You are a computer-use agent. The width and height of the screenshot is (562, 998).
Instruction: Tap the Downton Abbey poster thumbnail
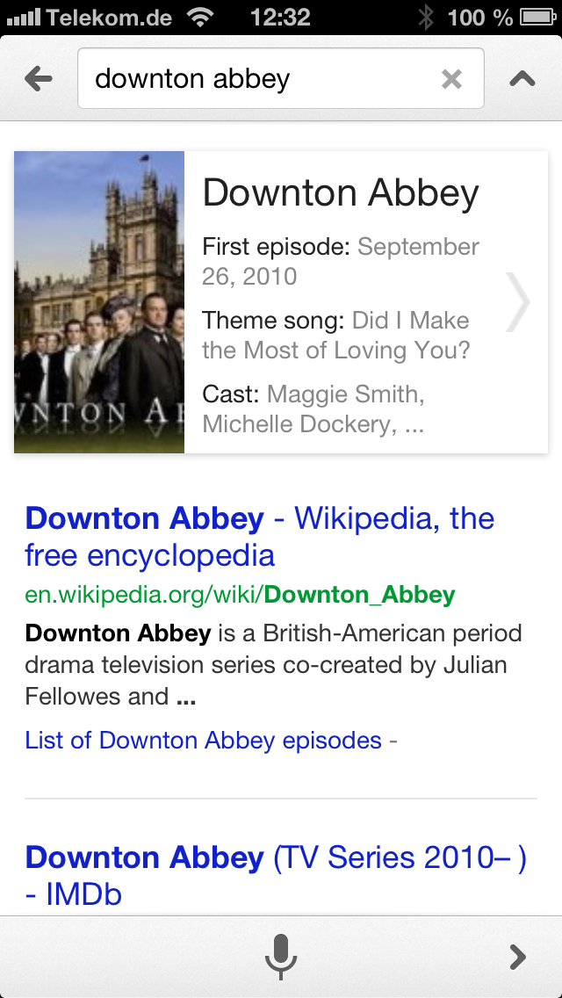99,301
